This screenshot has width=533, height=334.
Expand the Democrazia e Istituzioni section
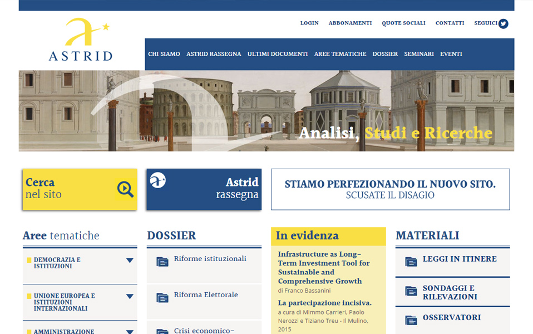pos(130,261)
